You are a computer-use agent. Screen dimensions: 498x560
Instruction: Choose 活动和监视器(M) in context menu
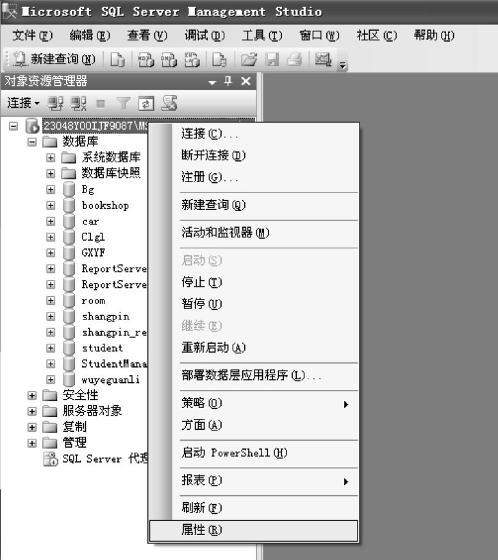point(254,232)
